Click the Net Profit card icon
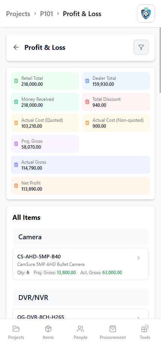161x349 pixels. click(x=16, y=186)
